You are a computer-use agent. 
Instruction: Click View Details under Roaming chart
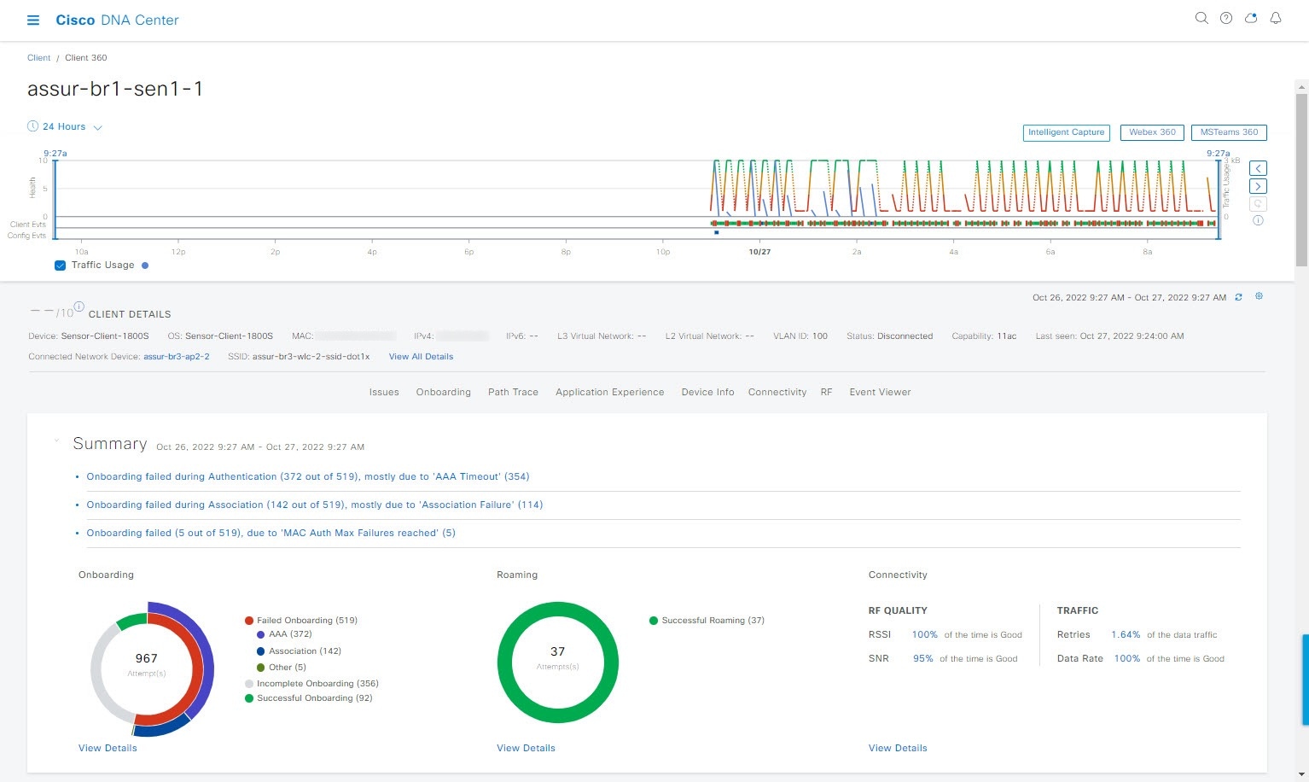526,748
